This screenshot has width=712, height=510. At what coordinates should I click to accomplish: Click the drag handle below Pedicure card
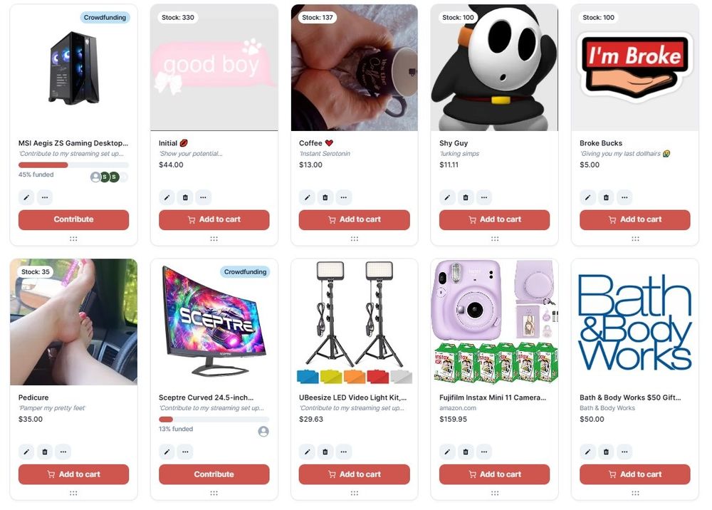click(73, 493)
